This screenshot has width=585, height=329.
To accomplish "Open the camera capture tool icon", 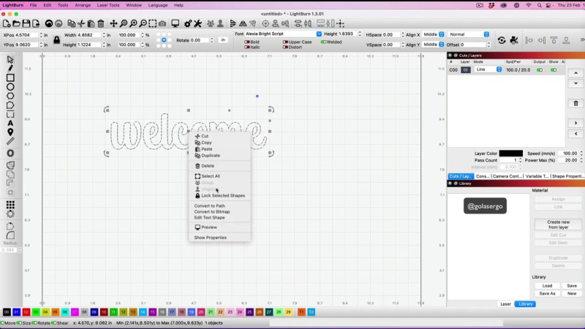I will [162, 24].
